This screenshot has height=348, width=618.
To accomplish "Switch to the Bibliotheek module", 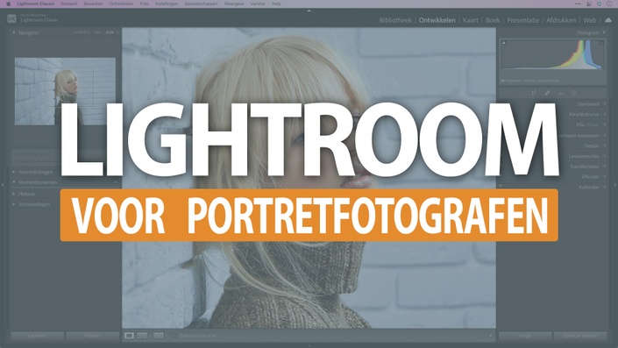I will click(395, 20).
